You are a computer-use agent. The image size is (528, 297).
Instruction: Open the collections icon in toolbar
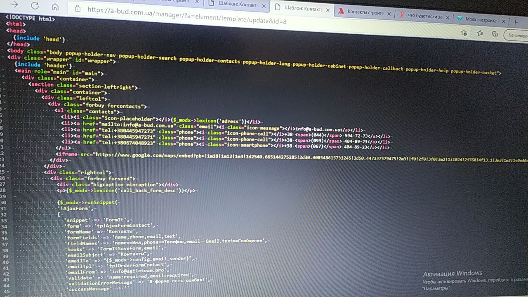coord(495,34)
